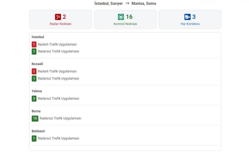Click the blue speed corridor camera icon
249x154 pixels.
[x=188, y=17]
